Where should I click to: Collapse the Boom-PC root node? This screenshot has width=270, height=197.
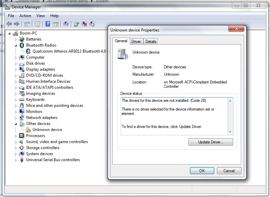pos(9,34)
